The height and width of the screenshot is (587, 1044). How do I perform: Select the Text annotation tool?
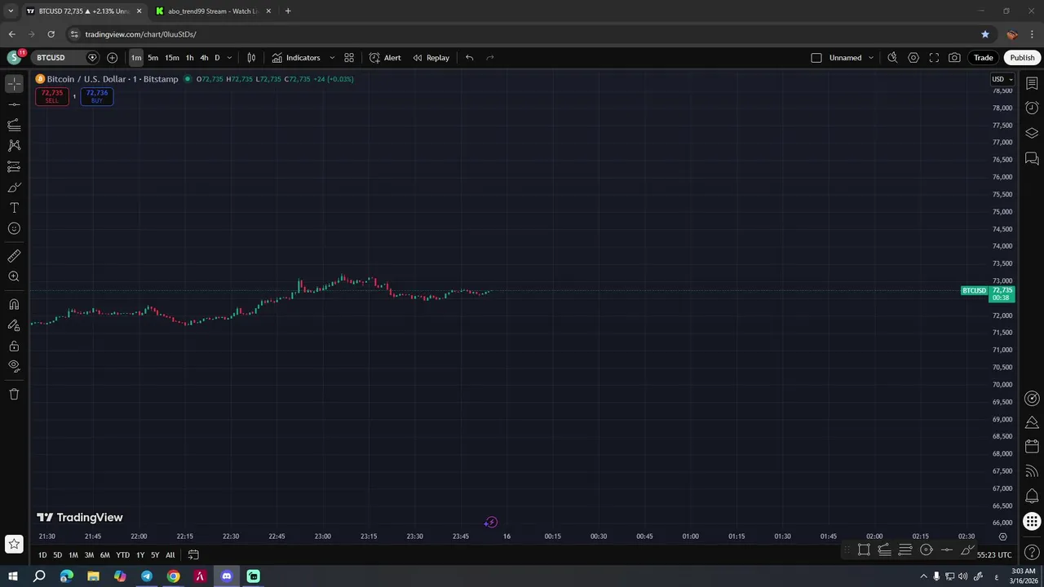(14, 208)
